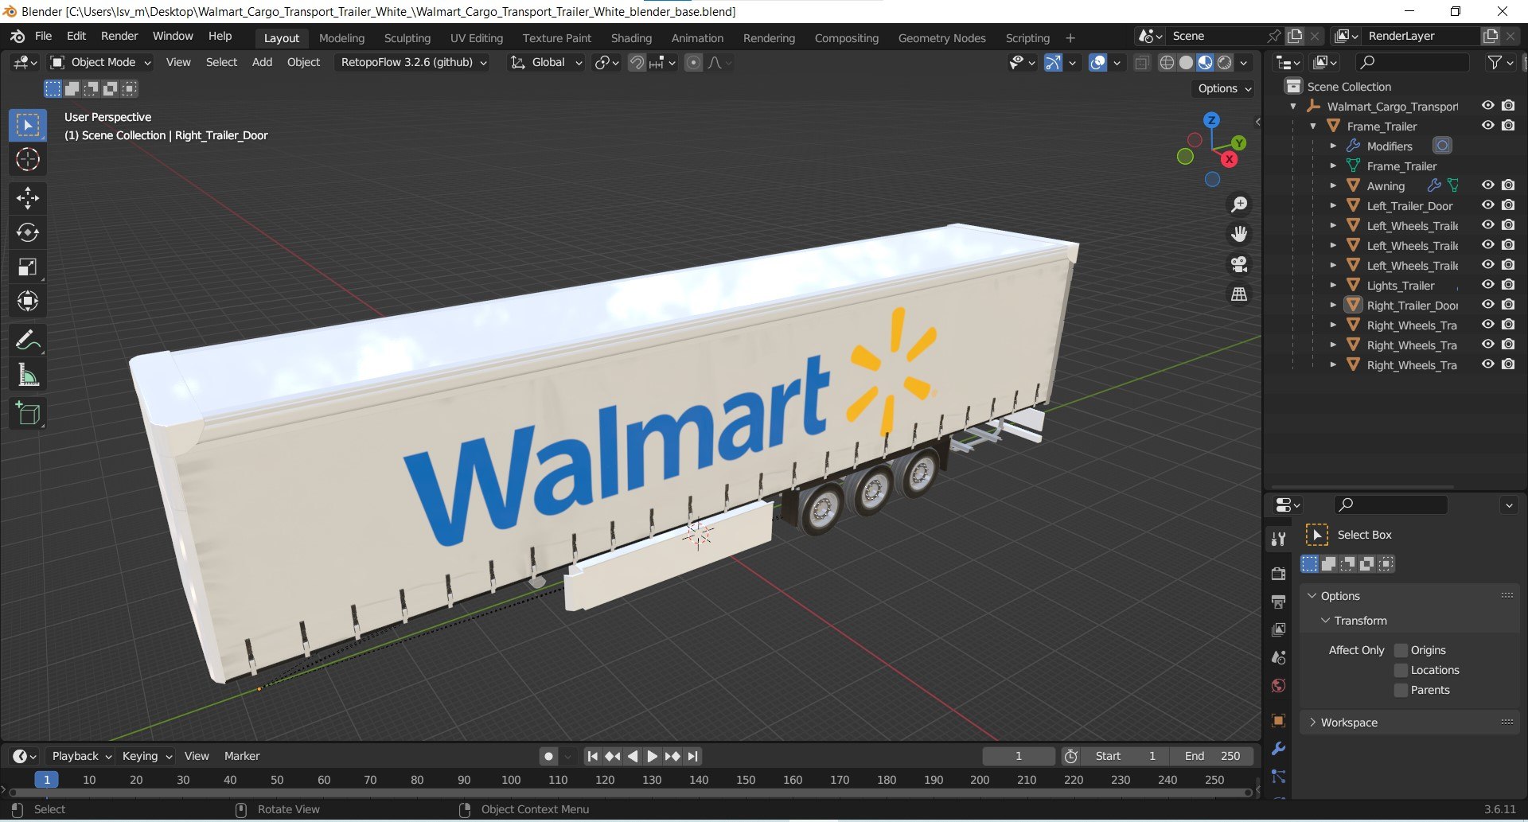Open the Keying popover in timeline
The width and height of the screenshot is (1528, 822).
tap(147, 756)
